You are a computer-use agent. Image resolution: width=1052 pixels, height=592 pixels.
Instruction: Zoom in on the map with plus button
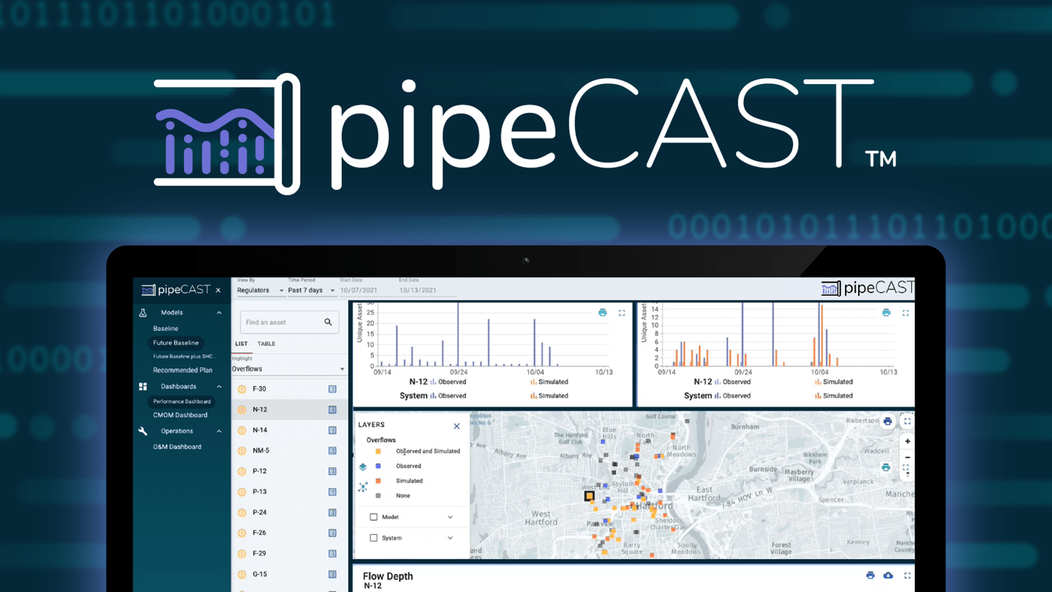pos(907,441)
